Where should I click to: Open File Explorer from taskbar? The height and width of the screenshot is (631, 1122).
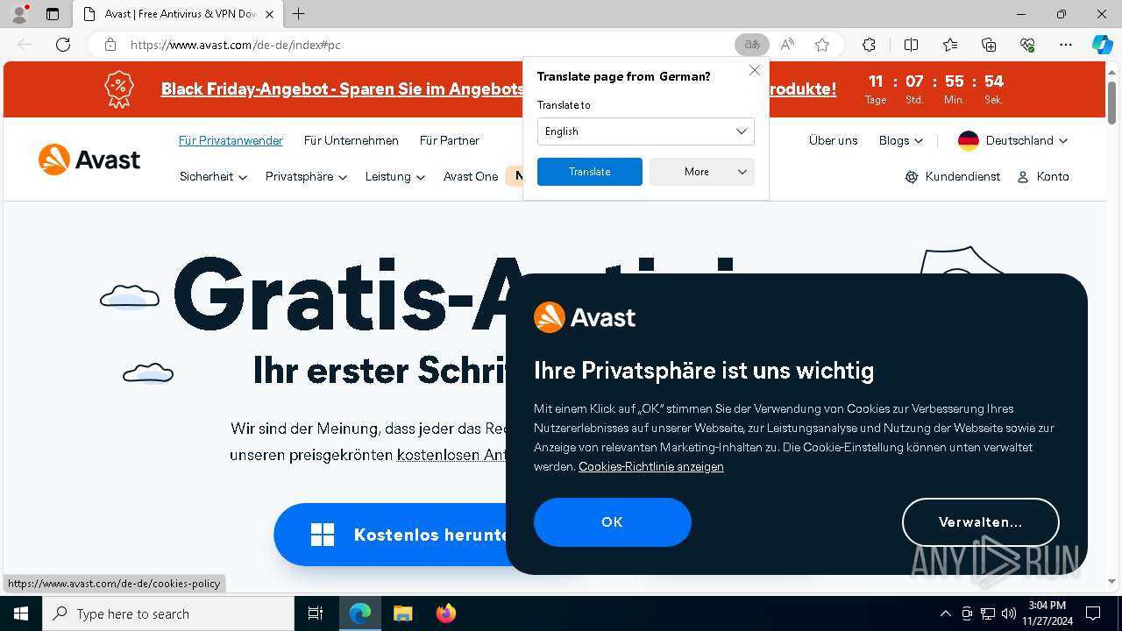click(x=402, y=613)
